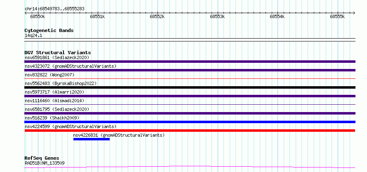Screen dimensions: 367x172
Task: Open nsv4226831 (gnomADStructuralVariants) label
Action: tap(119, 135)
